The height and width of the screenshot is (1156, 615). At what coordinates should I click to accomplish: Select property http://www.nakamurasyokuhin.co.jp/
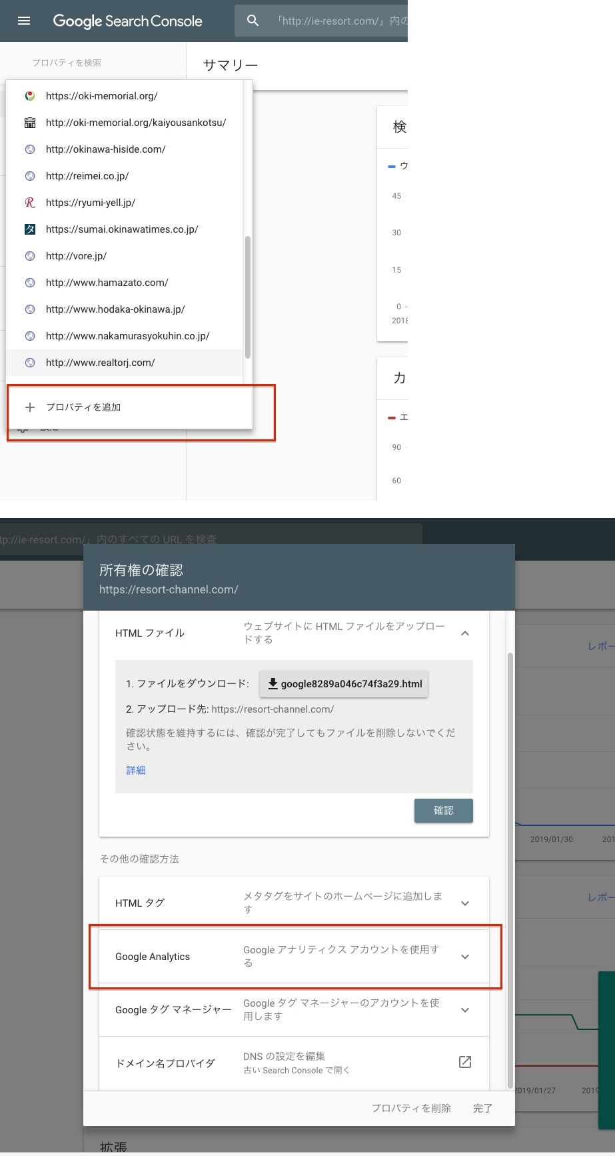click(x=125, y=336)
